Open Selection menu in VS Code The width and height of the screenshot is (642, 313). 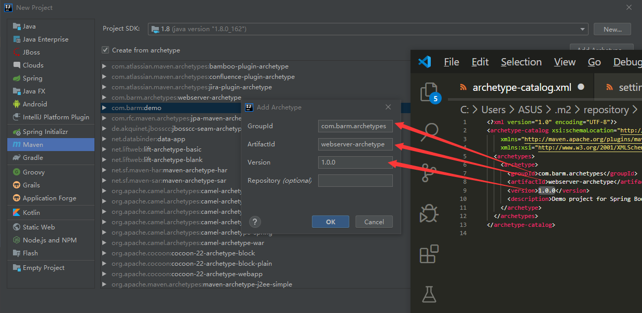[521, 62]
